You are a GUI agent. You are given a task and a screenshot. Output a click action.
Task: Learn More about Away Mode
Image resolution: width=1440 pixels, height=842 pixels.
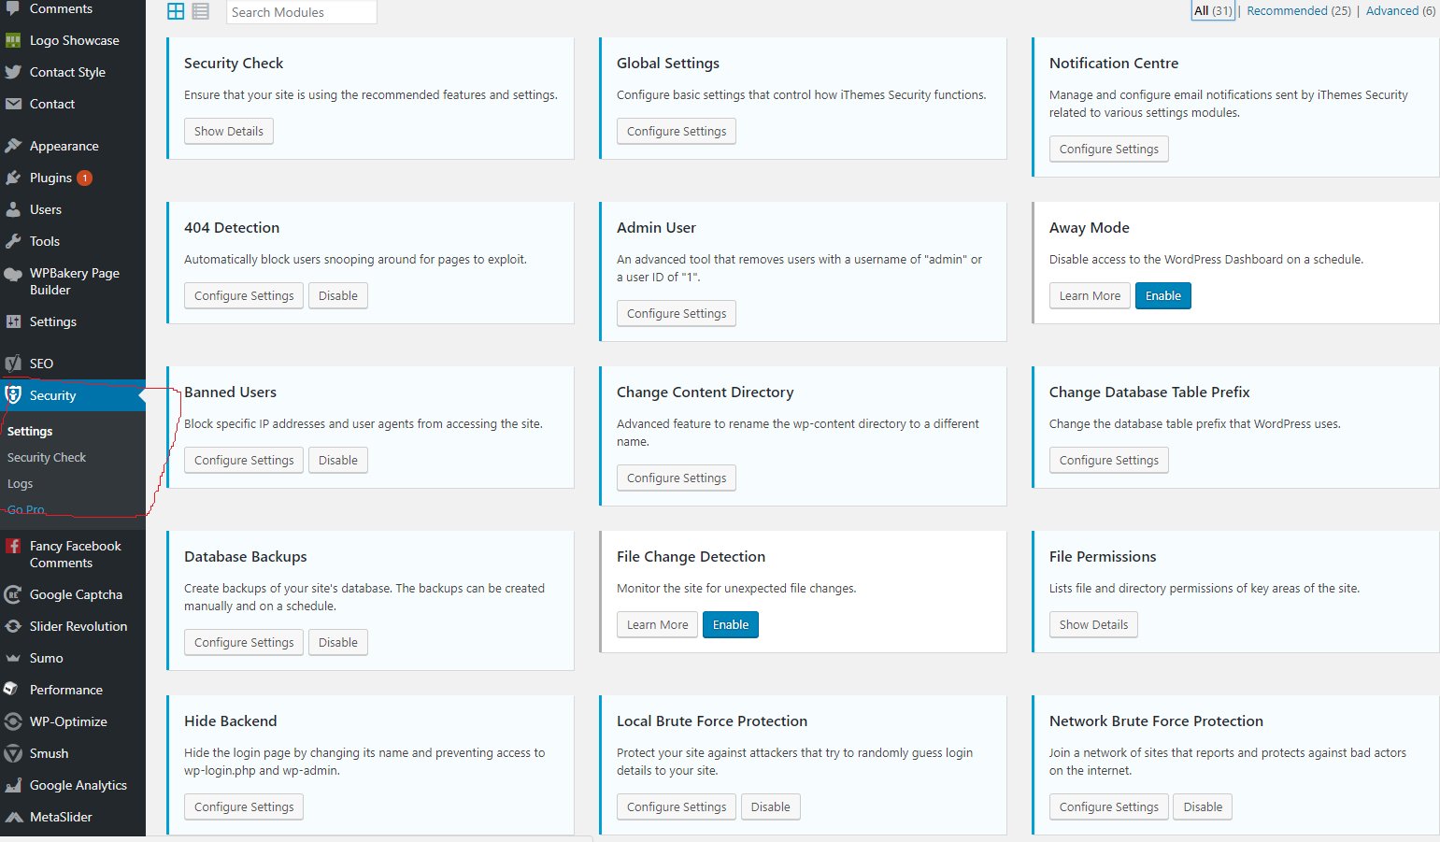tap(1090, 296)
